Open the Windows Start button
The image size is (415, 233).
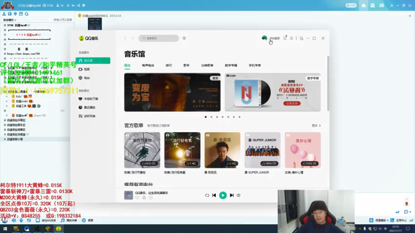click(x=5, y=229)
